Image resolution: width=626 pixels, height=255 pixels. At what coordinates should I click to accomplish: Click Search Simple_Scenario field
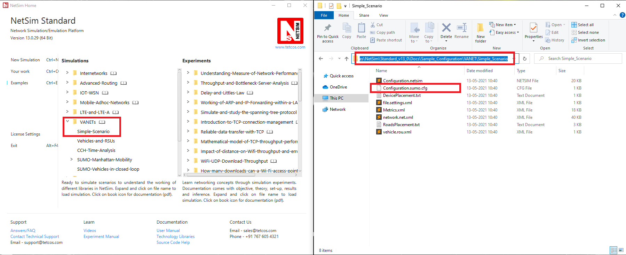click(578, 59)
